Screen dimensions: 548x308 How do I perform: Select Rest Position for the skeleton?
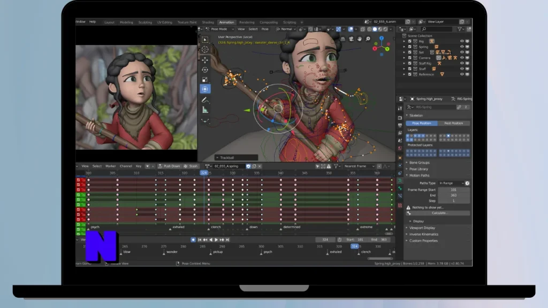(453, 124)
